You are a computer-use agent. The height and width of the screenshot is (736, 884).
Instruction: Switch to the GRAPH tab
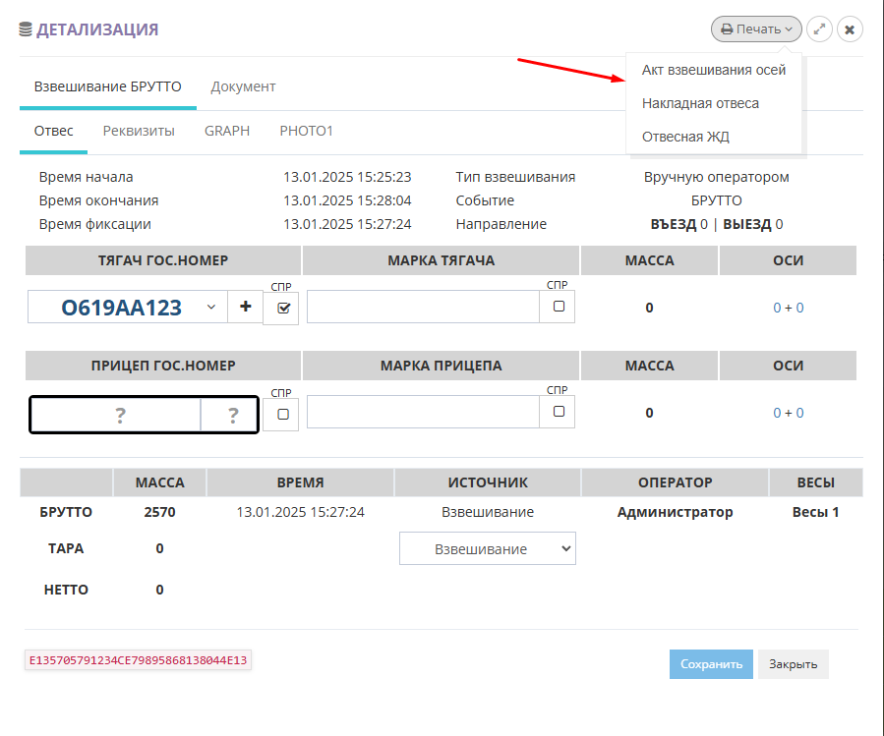[226, 131]
